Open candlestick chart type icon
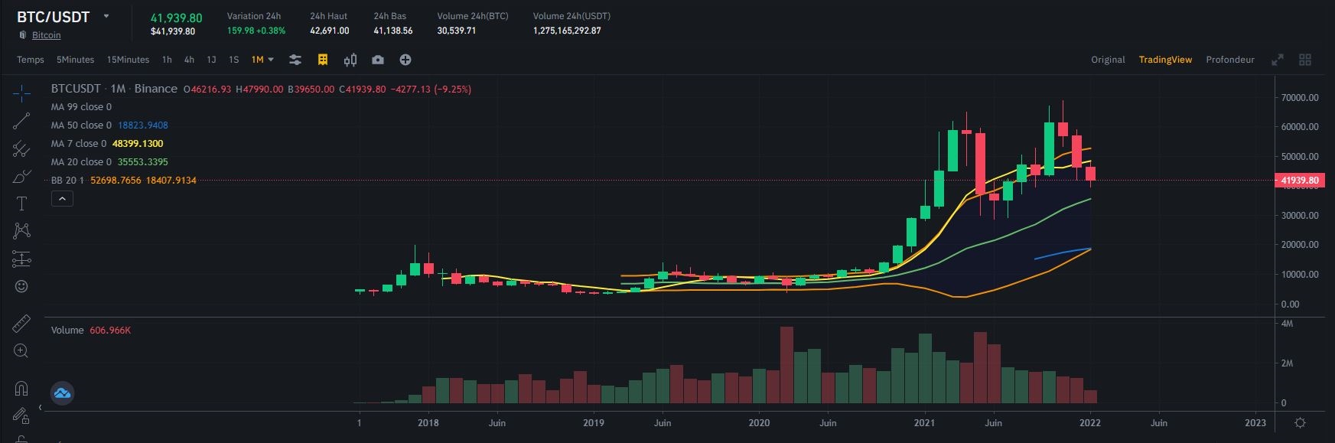The image size is (1335, 443). click(x=350, y=60)
